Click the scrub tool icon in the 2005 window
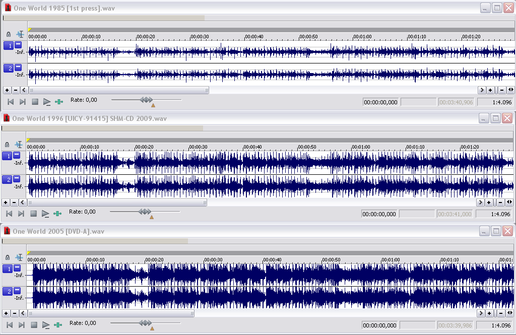The width and height of the screenshot is (516, 335). coord(58,325)
